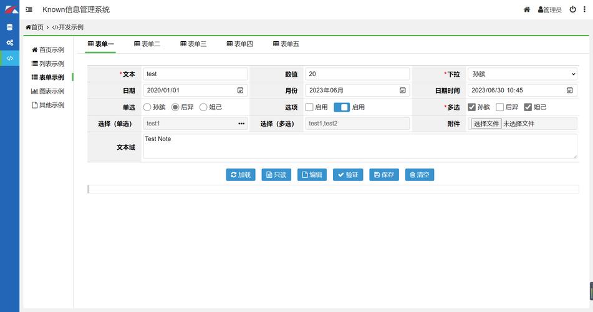Select the 妲己 radio button in 单选
593x312 pixels.
tap(203, 107)
